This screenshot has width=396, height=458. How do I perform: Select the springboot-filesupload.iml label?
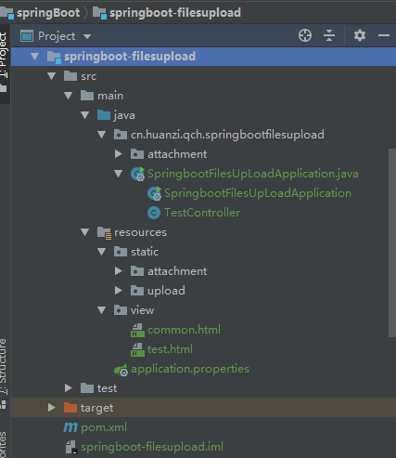152,447
